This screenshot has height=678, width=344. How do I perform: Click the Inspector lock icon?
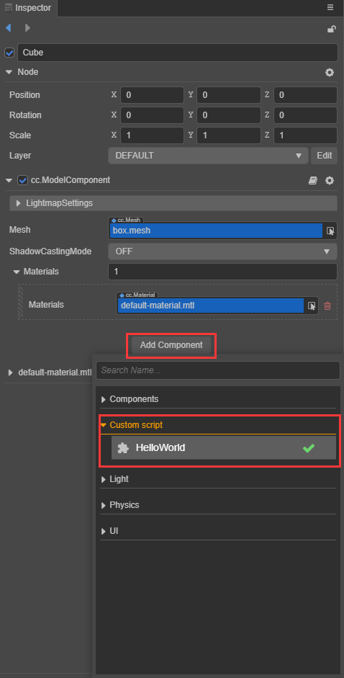[x=332, y=29]
